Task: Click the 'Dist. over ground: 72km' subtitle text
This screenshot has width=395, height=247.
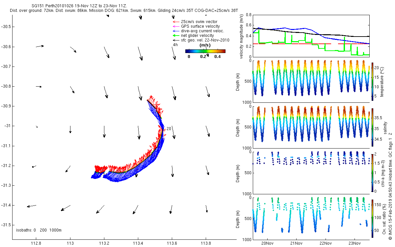Action: [32, 11]
